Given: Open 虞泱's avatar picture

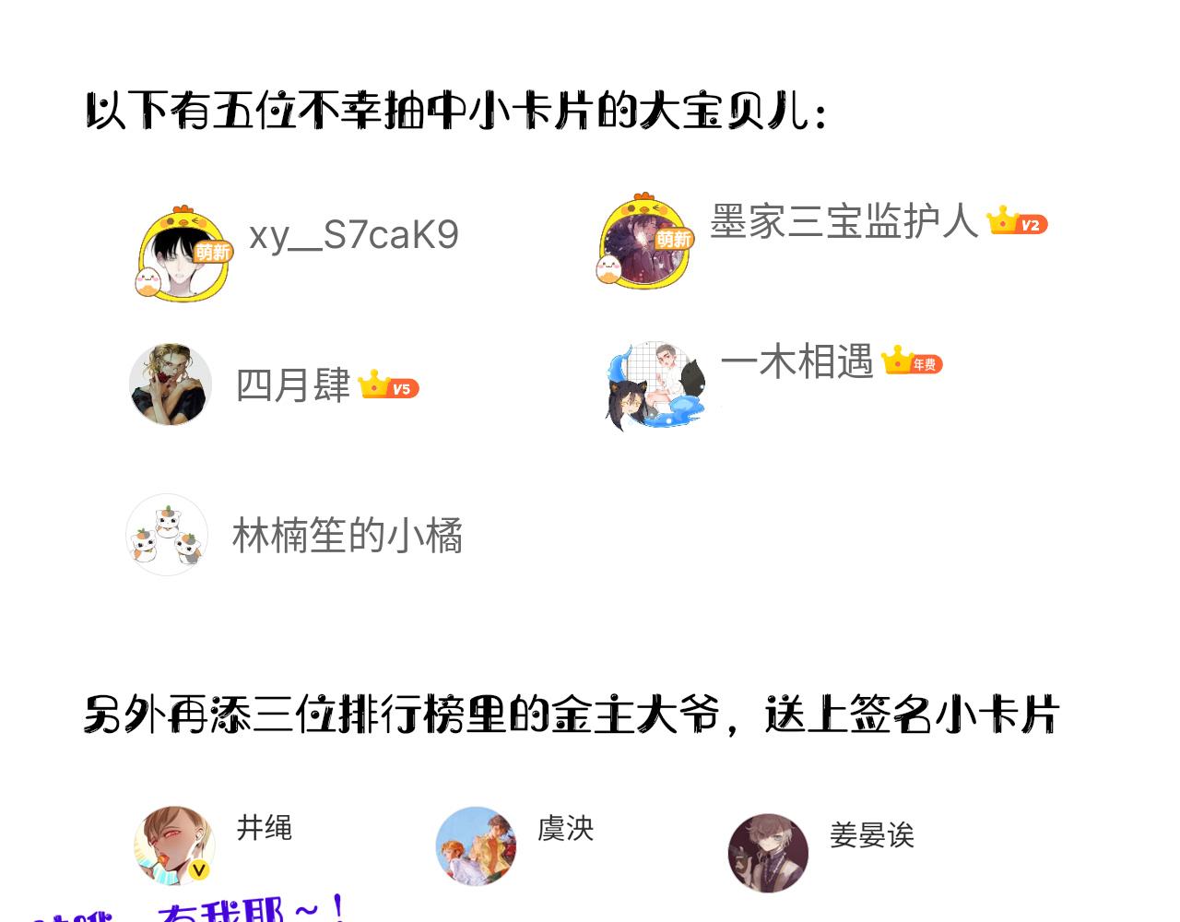Looking at the screenshot, I should (x=476, y=846).
